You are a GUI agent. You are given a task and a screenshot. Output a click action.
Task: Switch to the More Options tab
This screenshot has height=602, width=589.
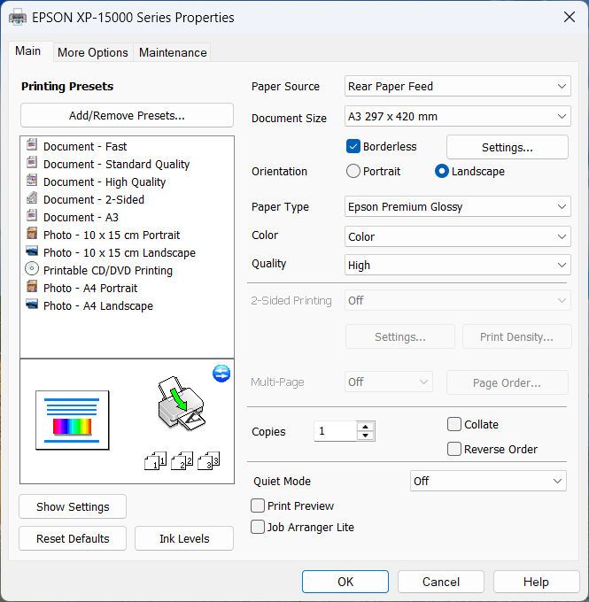click(93, 52)
